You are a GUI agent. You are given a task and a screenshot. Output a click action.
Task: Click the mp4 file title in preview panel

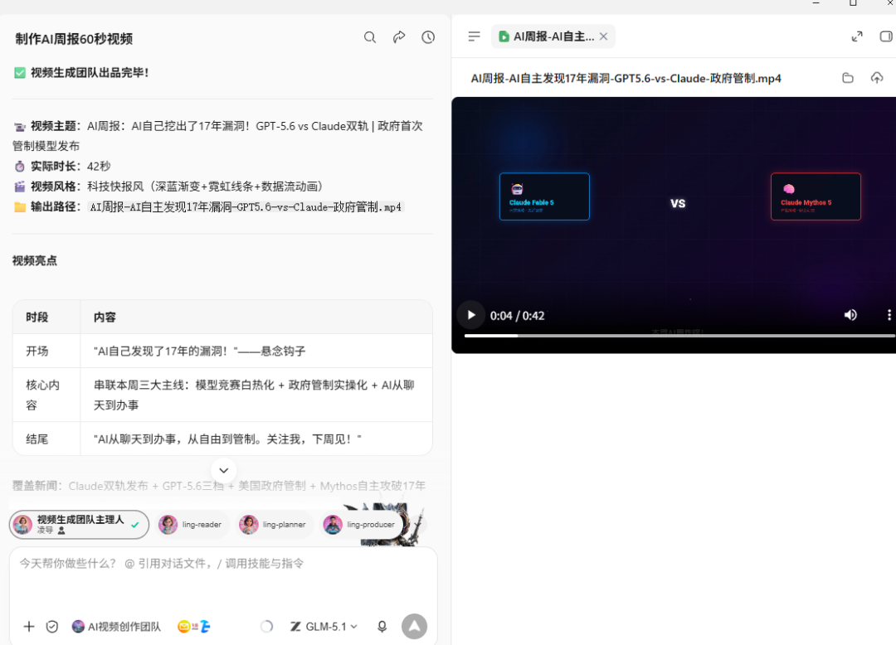[626, 78]
